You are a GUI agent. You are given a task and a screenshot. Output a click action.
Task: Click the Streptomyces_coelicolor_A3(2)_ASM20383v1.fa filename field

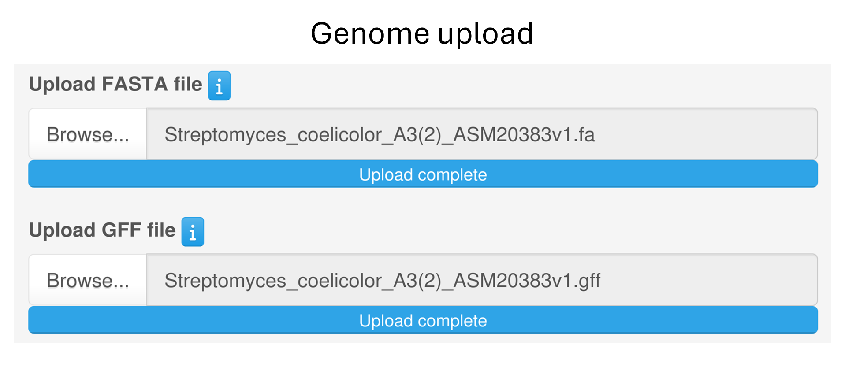481,134
